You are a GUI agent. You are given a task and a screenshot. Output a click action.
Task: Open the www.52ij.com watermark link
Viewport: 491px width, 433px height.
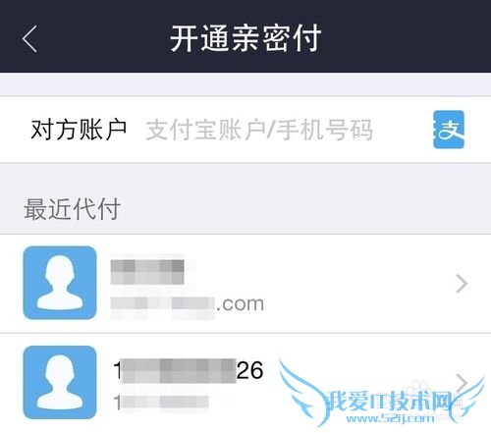(x=390, y=418)
